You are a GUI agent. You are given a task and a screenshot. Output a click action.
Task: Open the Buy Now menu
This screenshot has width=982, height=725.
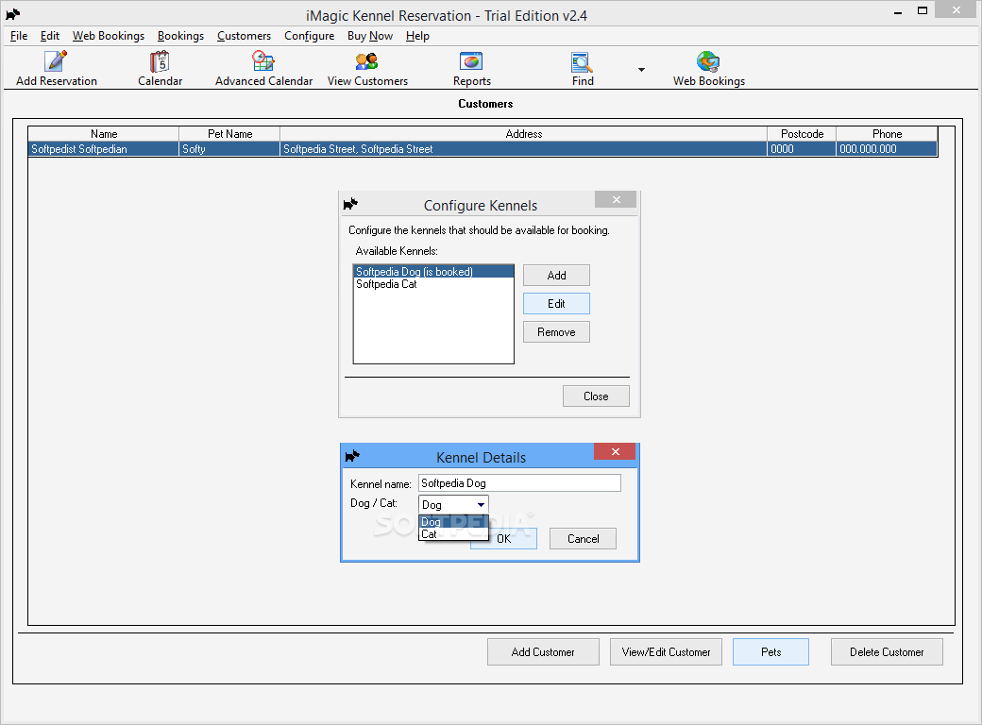pyautogui.click(x=370, y=36)
